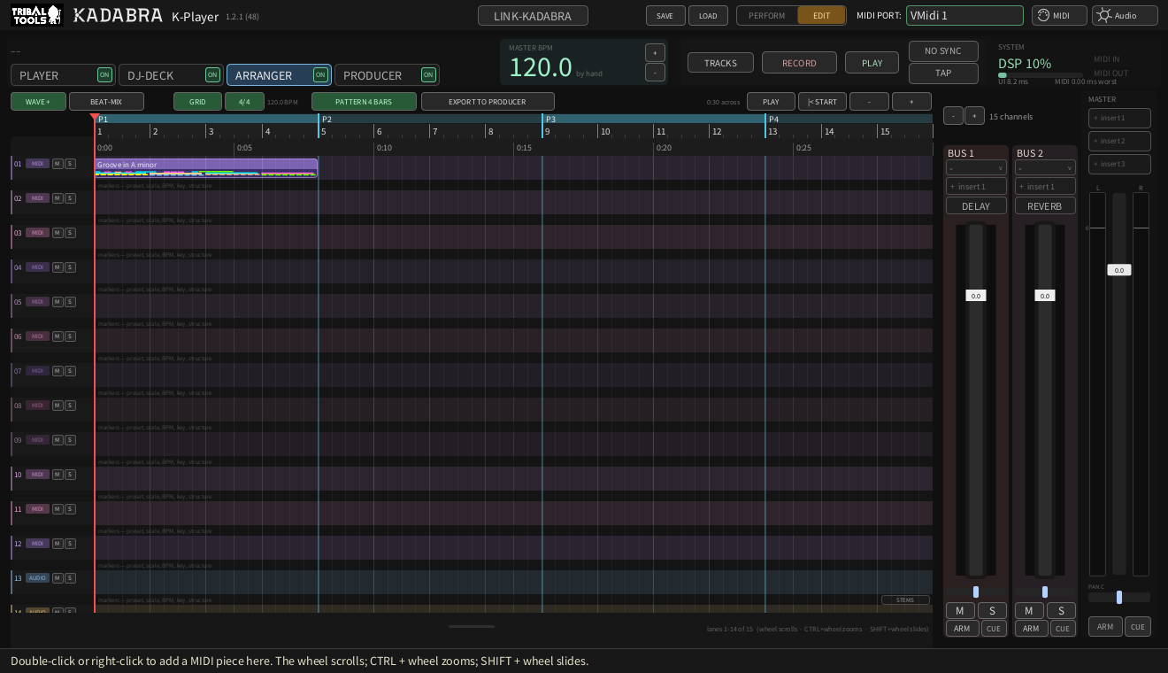Open Audio settings with the sun icon
Viewport: 1168px width, 673px height.
coord(1124,15)
